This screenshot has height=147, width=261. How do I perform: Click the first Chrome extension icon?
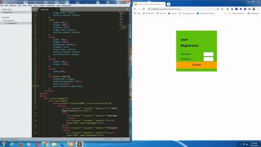228,9
